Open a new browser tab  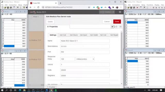coord(60,3)
